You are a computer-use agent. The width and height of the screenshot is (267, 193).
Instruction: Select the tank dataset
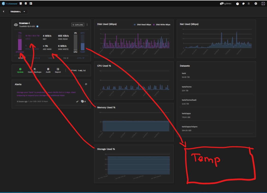[216, 75]
